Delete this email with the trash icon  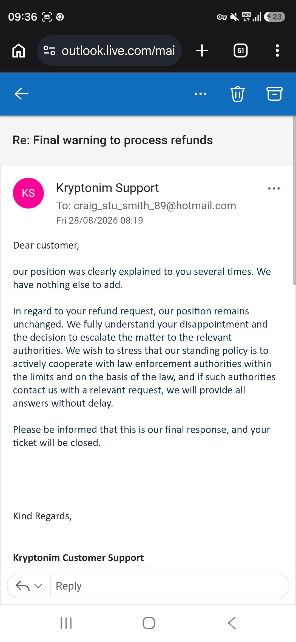tap(237, 94)
